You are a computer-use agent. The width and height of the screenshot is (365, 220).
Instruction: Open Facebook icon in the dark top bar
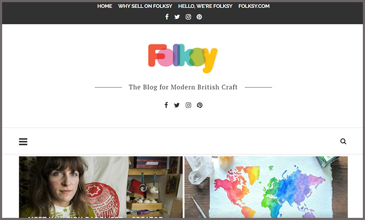[x=167, y=17]
